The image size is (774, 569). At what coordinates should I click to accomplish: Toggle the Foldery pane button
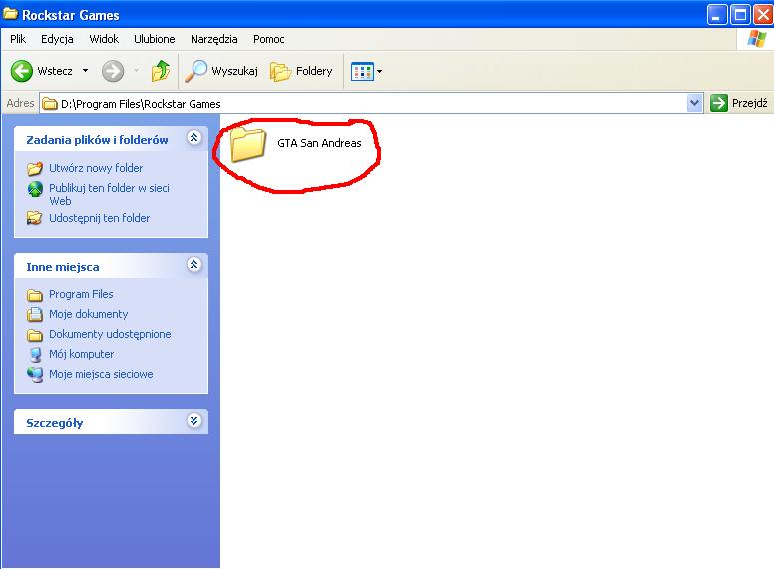[x=301, y=71]
